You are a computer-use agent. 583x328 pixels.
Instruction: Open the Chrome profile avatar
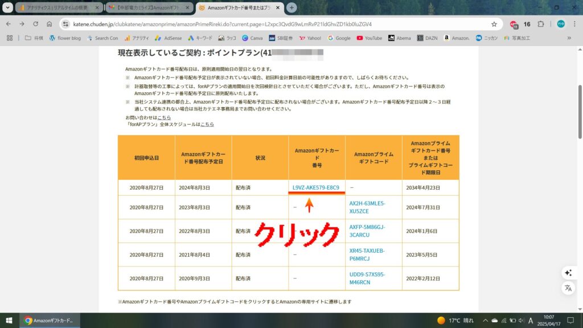coord(561,24)
